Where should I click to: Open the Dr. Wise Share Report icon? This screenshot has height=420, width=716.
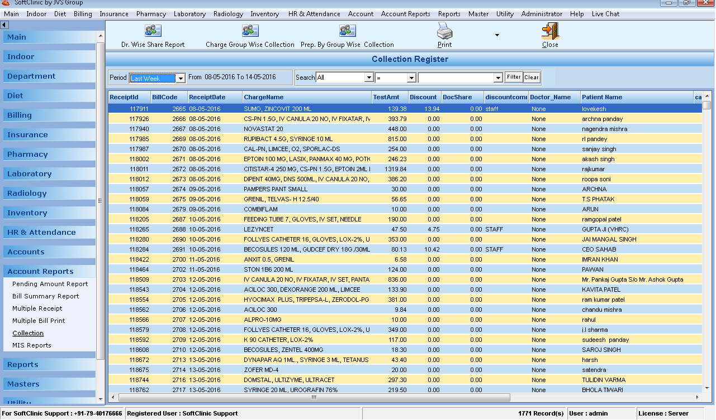(x=153, y=31)
